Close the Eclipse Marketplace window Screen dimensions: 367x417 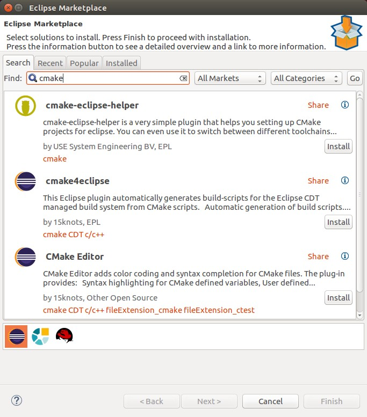pos(8,8)
